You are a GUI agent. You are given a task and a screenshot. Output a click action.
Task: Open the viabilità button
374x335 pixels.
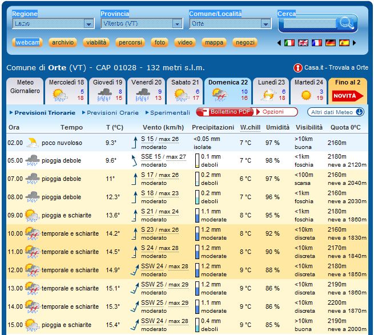96,42
